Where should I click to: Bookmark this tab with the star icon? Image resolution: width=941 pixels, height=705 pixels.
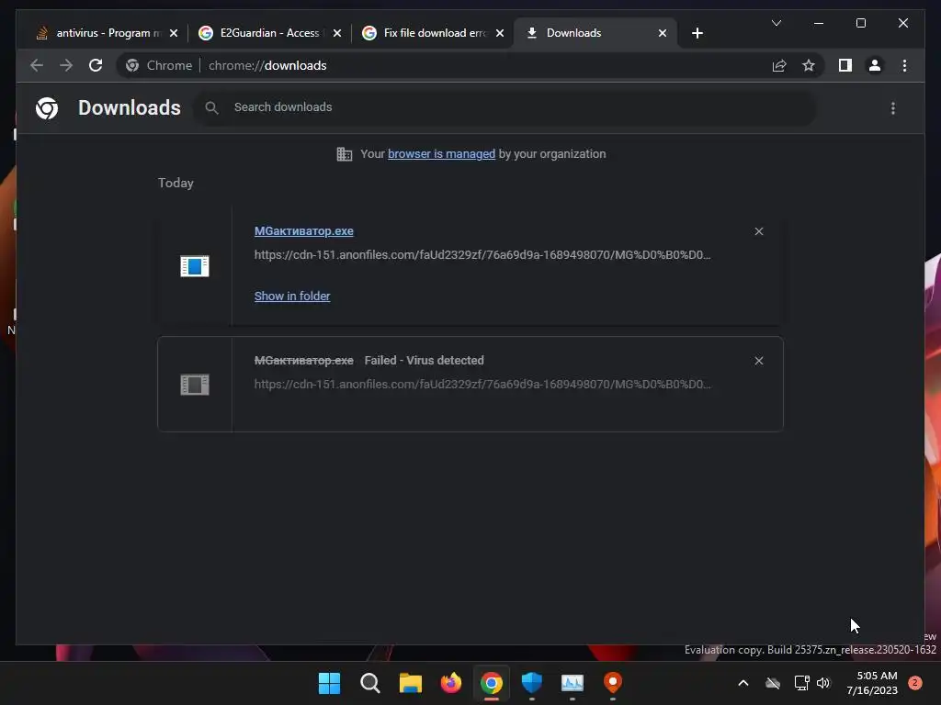[x=809, y=65]
